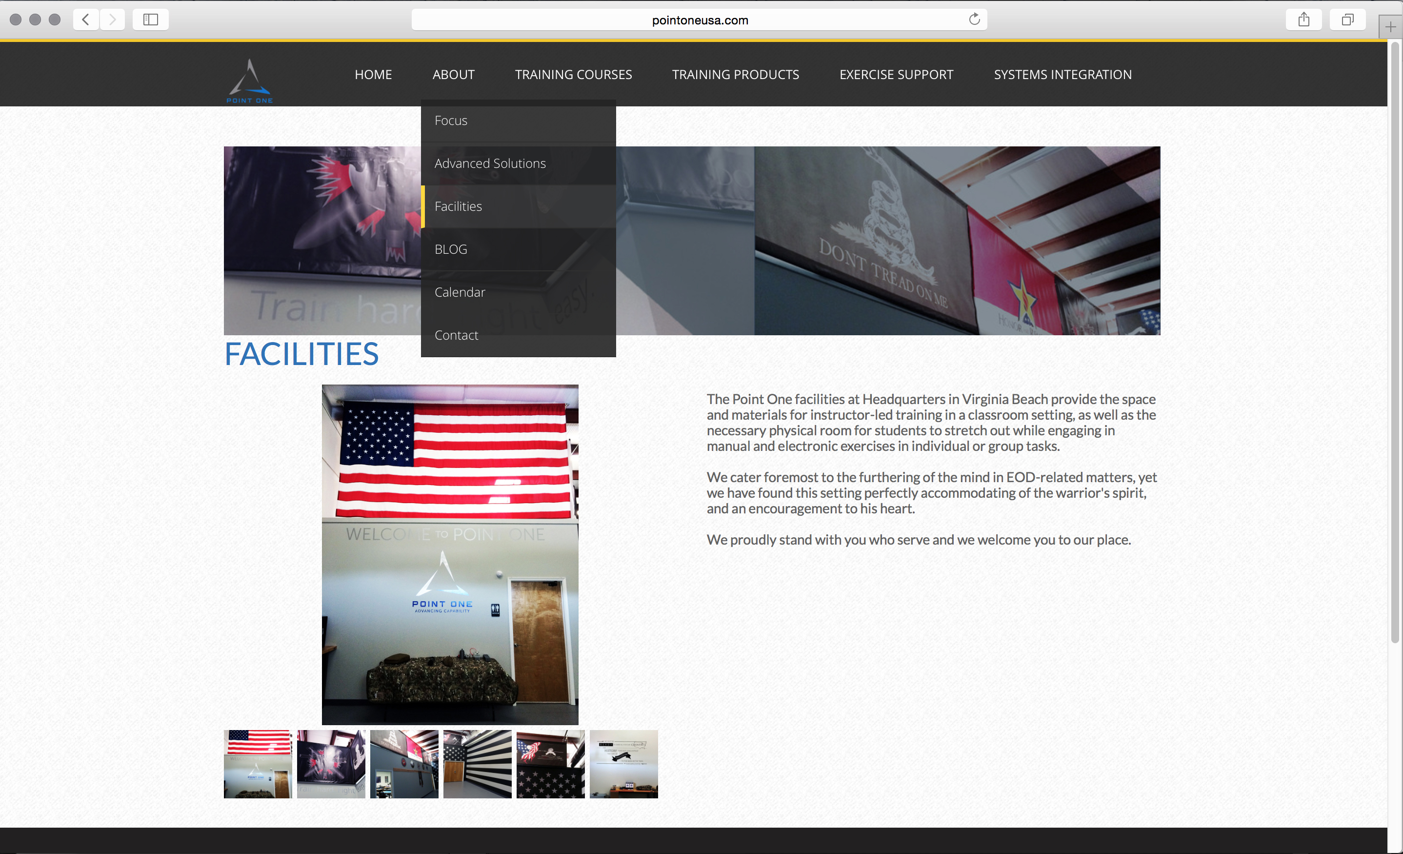Choose Advanced Solutions from dropdown menu
This screenshot has width=1403, height=854.
pos(490,163)
